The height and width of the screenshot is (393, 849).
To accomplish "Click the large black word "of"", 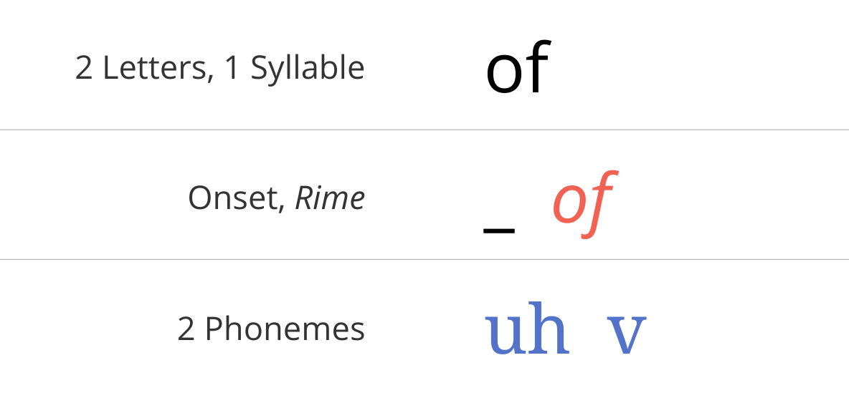I will (518, 67).
